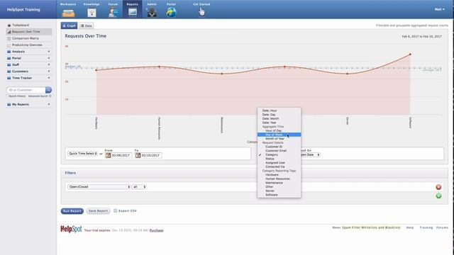The width and height of the screenshot is (454, 255).
Task: Open Spam Filter Whitelists and Blacklists news
Action: tap(371, 227)
